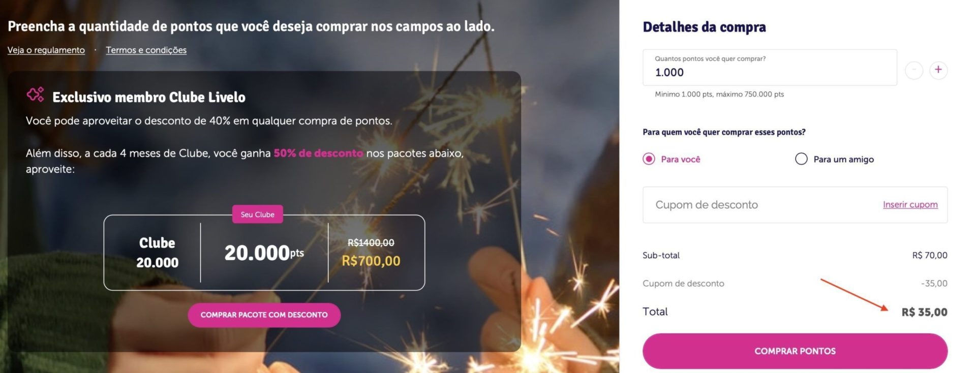976x373 pixels.
Task: Click the total R$ 35,00 amount
Action: point(924,312)
